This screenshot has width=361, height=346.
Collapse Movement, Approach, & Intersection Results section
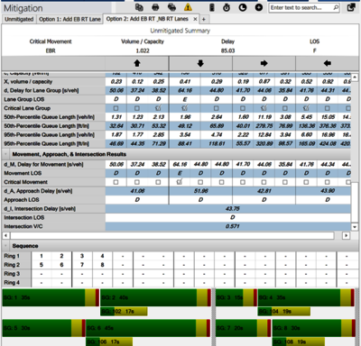5,154
